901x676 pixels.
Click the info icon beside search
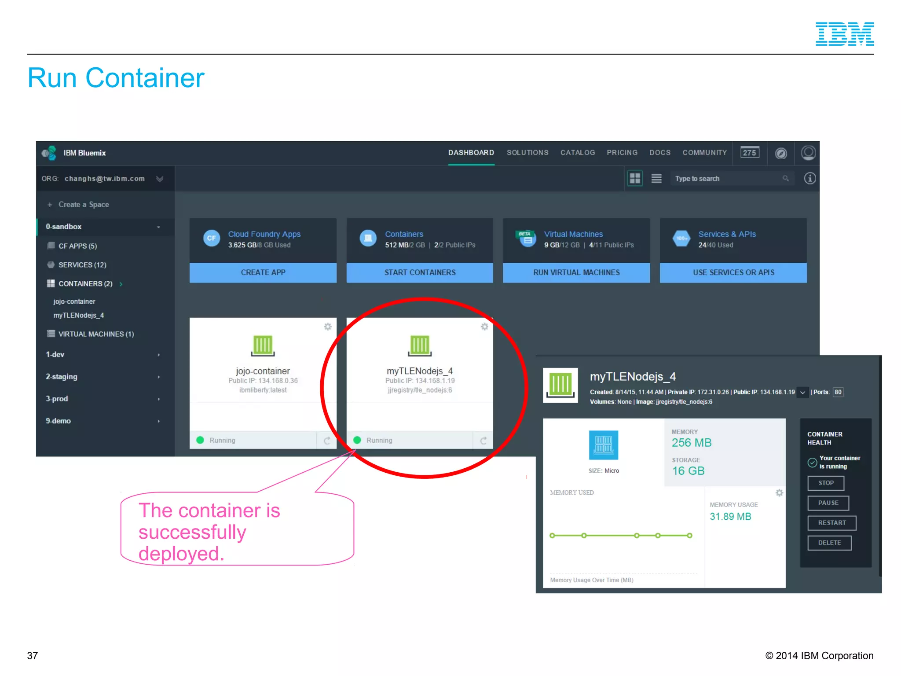[809, 178]
